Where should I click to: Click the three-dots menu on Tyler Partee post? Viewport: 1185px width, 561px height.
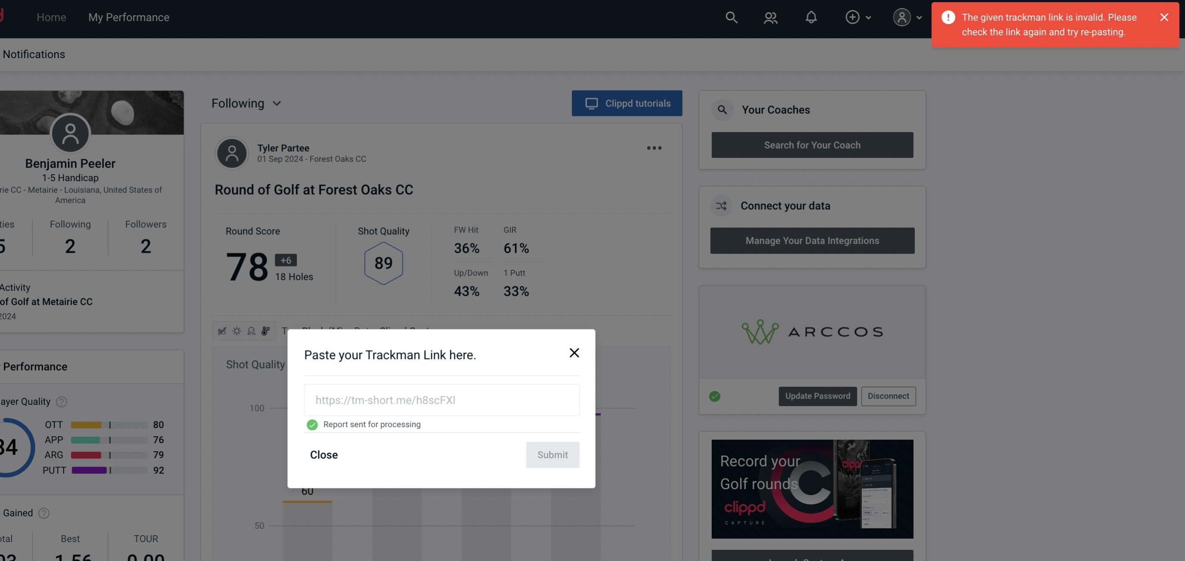tap(654, 148)
